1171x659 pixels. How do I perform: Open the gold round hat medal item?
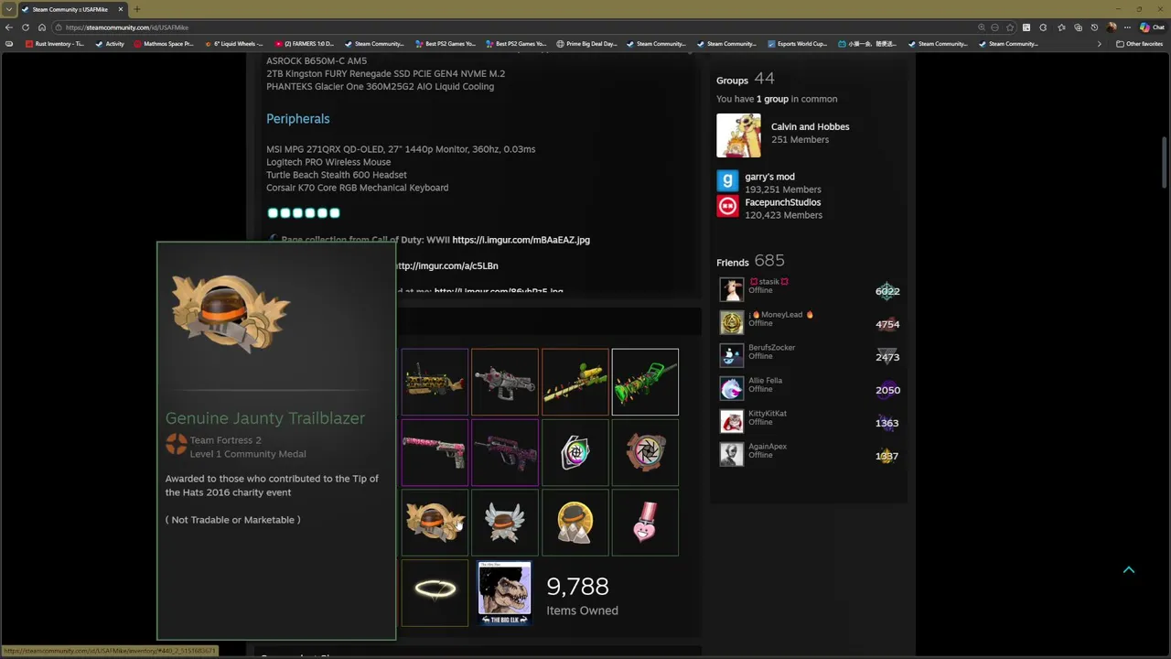[575, 523]
